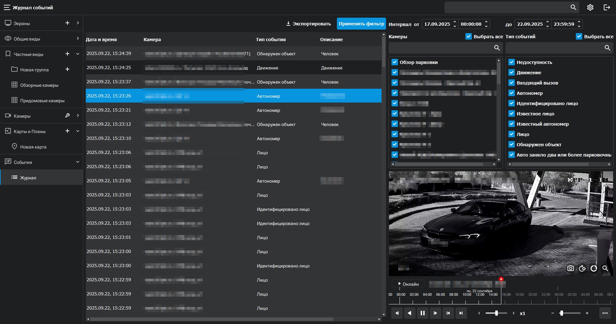The height and width of the screenshot is (324, 616).
Task: Toggle the main hamburger menu
Action: point(7,7)
